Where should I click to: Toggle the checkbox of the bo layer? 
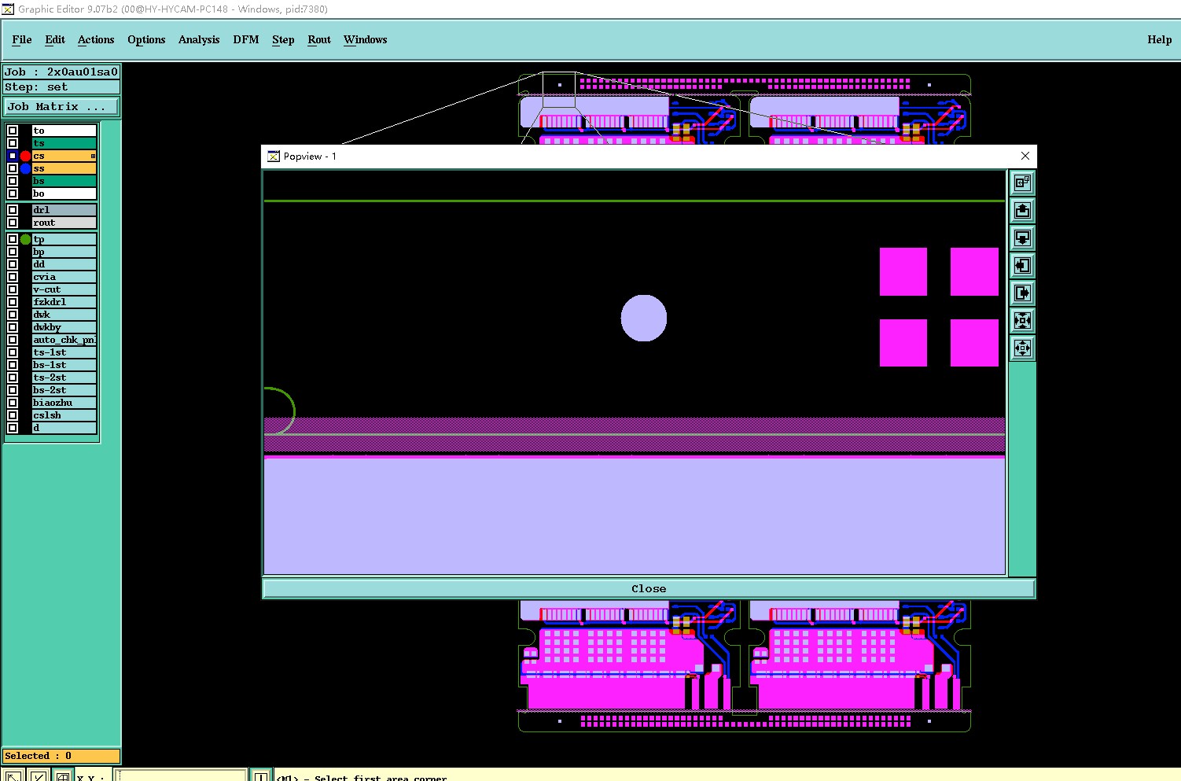[13, 193]
